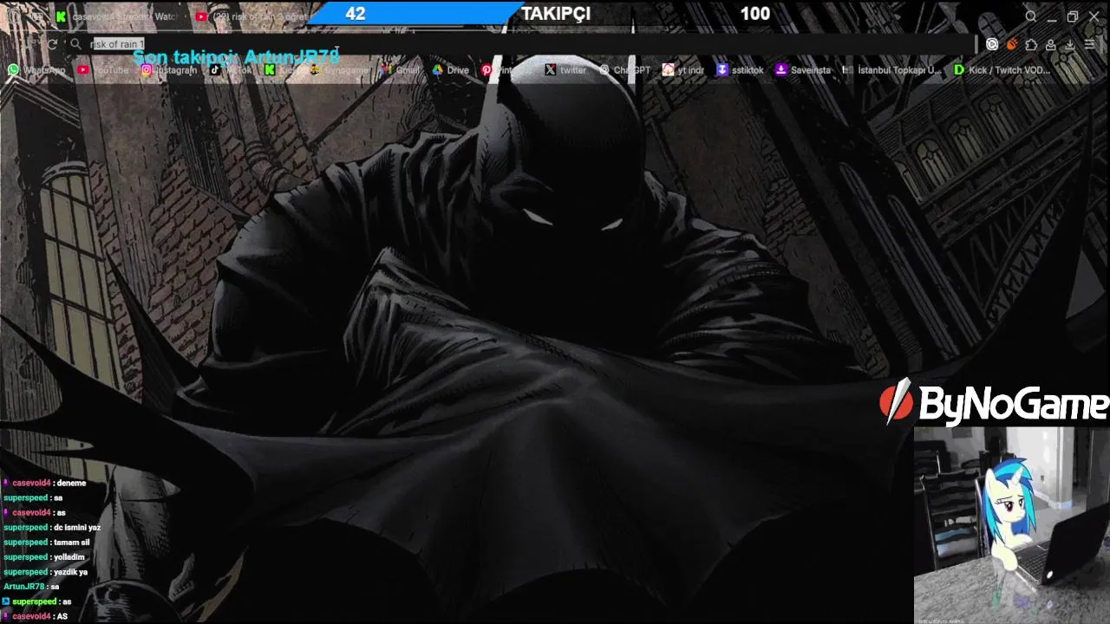
Task: Open the TikTok bookmark
Action: (x=232, y=70)
